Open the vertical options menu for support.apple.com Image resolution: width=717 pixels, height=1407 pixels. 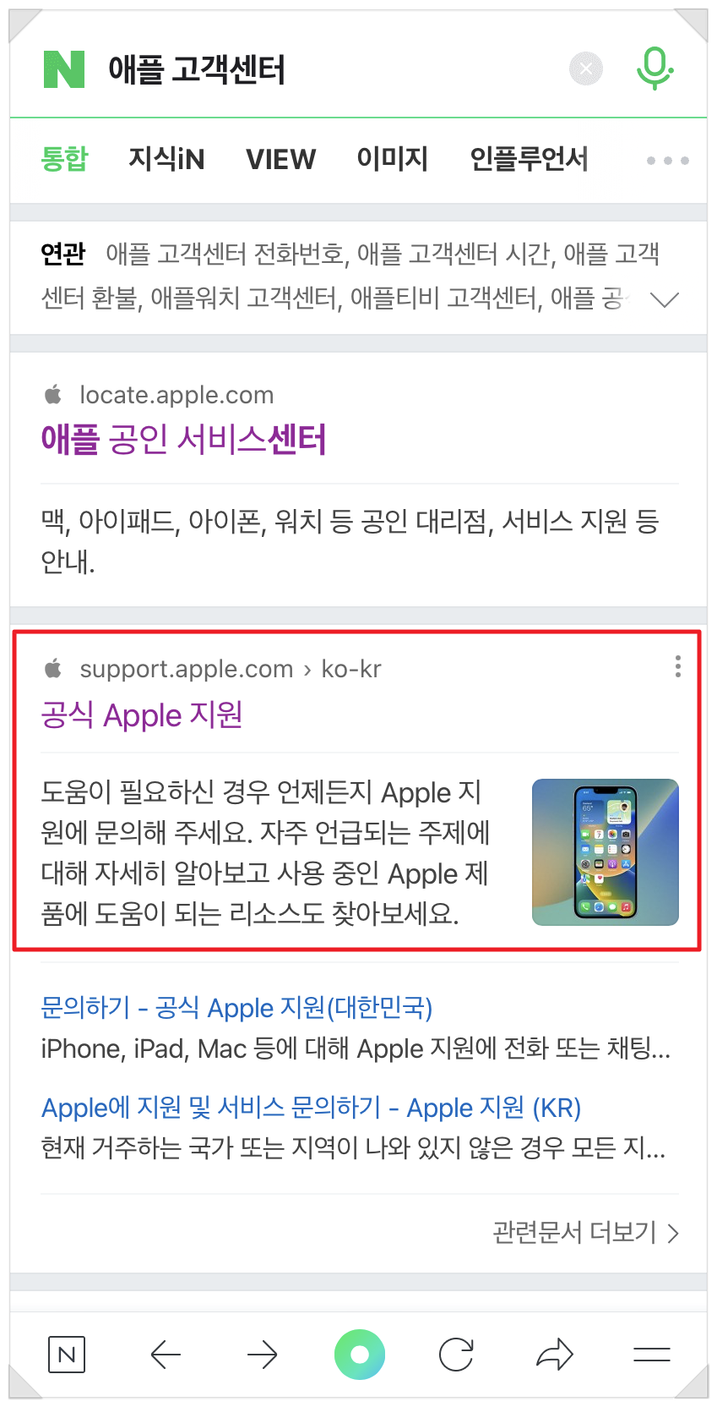677,666
